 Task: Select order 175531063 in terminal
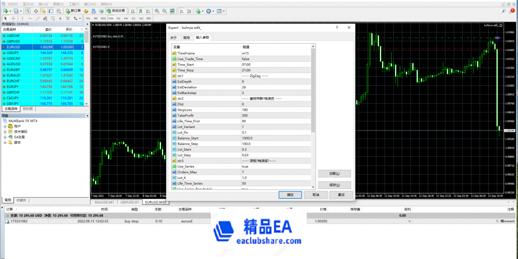pyautogui.click(x=259, y=222)
